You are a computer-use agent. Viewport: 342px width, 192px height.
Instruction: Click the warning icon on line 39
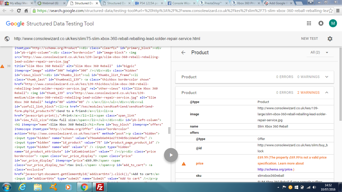point(2,66)
